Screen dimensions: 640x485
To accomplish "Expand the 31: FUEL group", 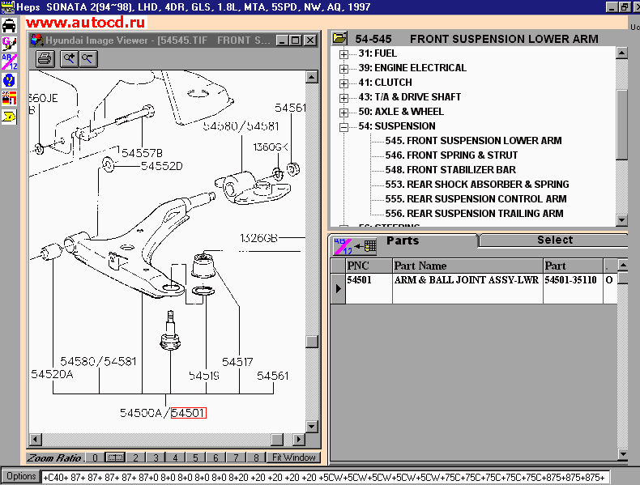I will pos(344,53).
